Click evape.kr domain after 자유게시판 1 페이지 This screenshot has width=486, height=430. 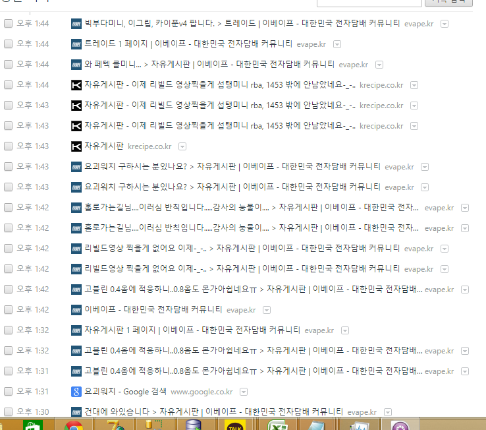tap(319, 330)
